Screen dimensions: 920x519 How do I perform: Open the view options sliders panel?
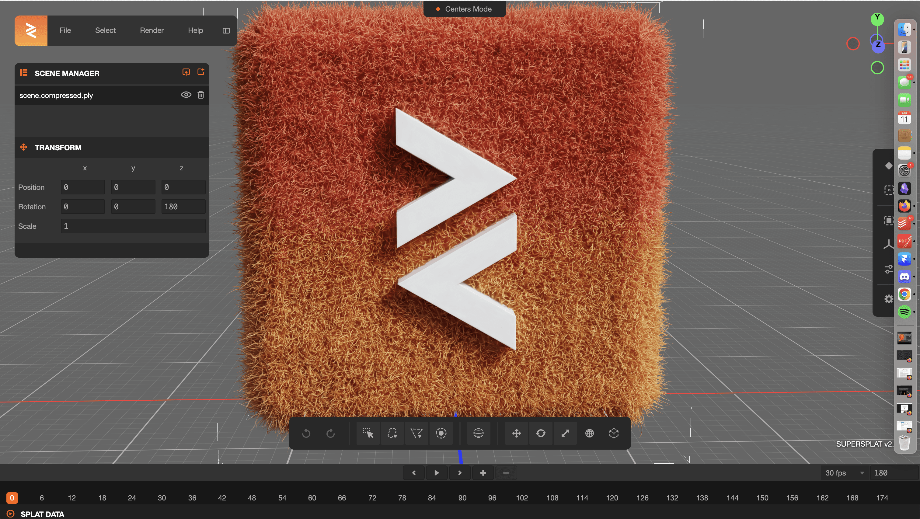[x=889, y=269]
